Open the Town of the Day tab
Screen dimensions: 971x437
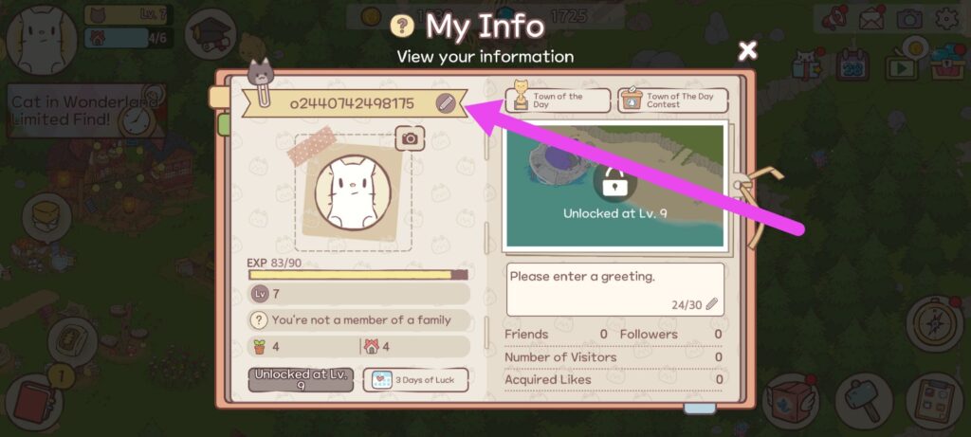point(558,100)
